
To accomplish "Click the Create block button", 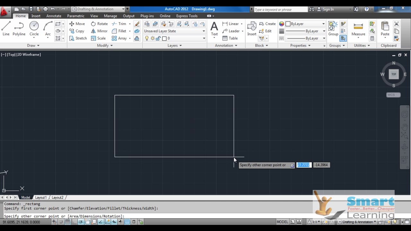I will coord(267,24).
